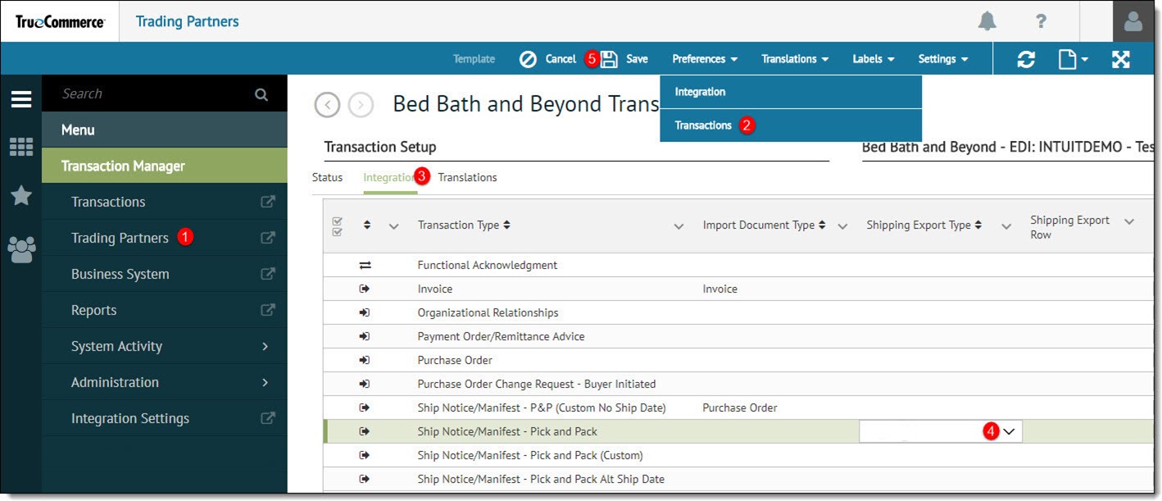The image size is (1162, 501).
Task: Select 'Ship Notice/Manifest - Pick and Pack (Custom)' row
Action: coord(738,455)
